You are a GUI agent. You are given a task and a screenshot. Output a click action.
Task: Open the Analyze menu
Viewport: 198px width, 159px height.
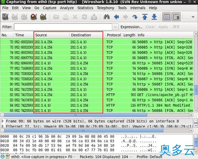(67, 8)
